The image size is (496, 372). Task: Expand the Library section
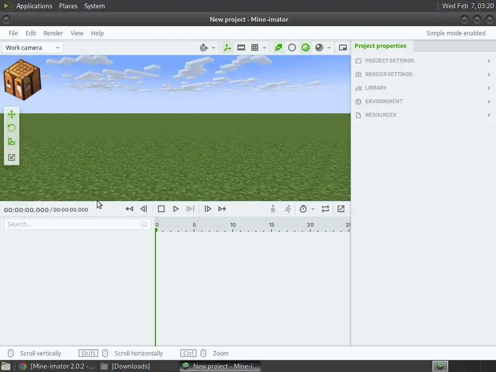(x=423, y=88)
